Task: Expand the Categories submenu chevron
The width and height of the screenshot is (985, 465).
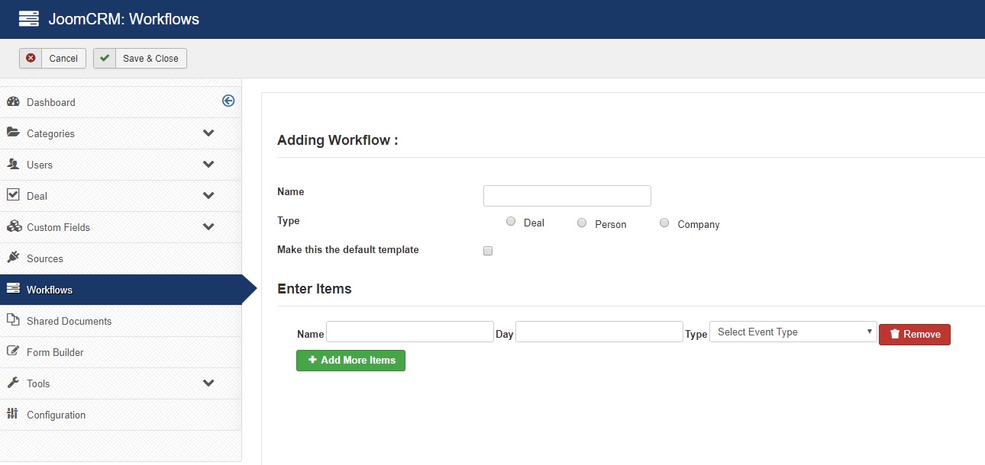Action: pyautogui.click(x=208, y=133)
